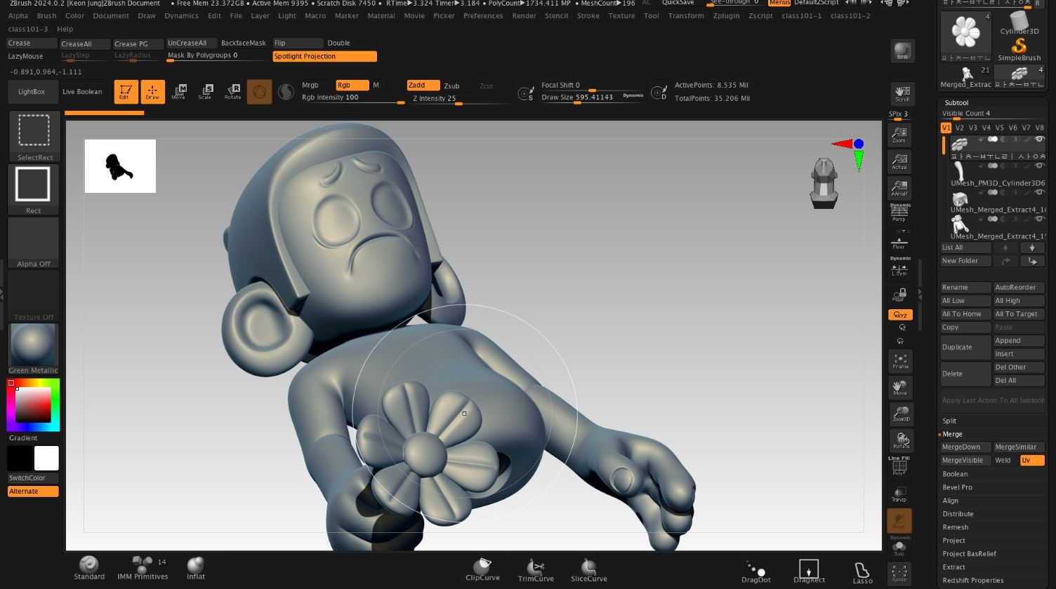
Task: Expand the Split subtool section
Action: [x=949, y=421]
